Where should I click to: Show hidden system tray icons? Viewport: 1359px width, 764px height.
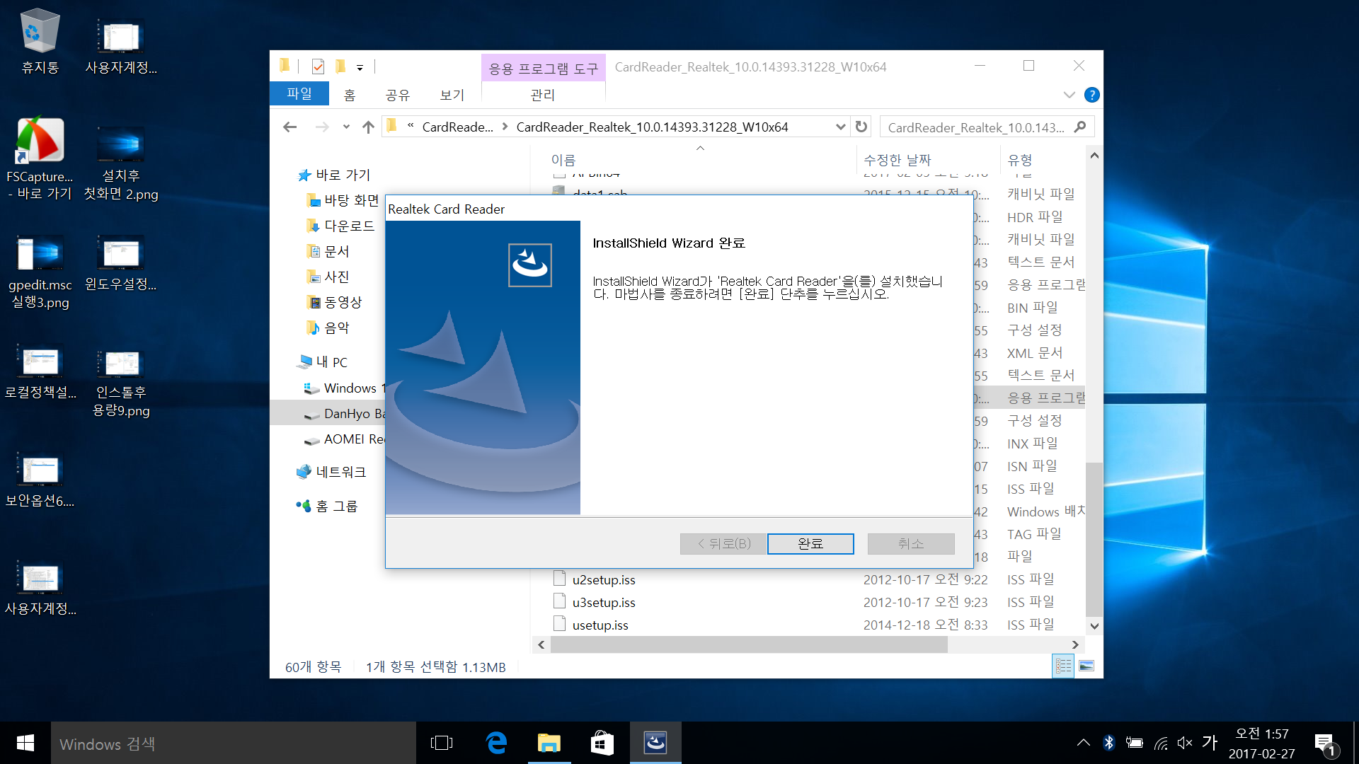[1083, 743]
